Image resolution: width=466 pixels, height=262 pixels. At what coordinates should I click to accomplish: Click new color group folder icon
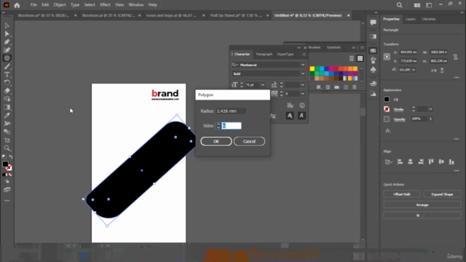tap(336, 87)
